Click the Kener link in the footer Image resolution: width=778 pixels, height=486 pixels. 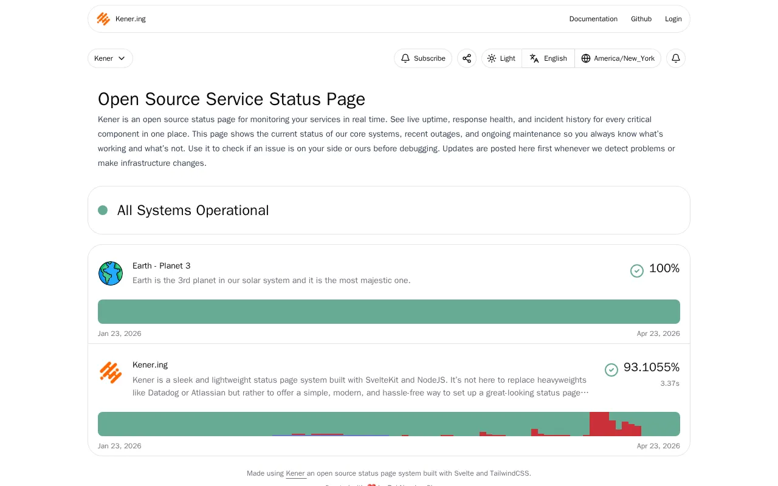295,473
